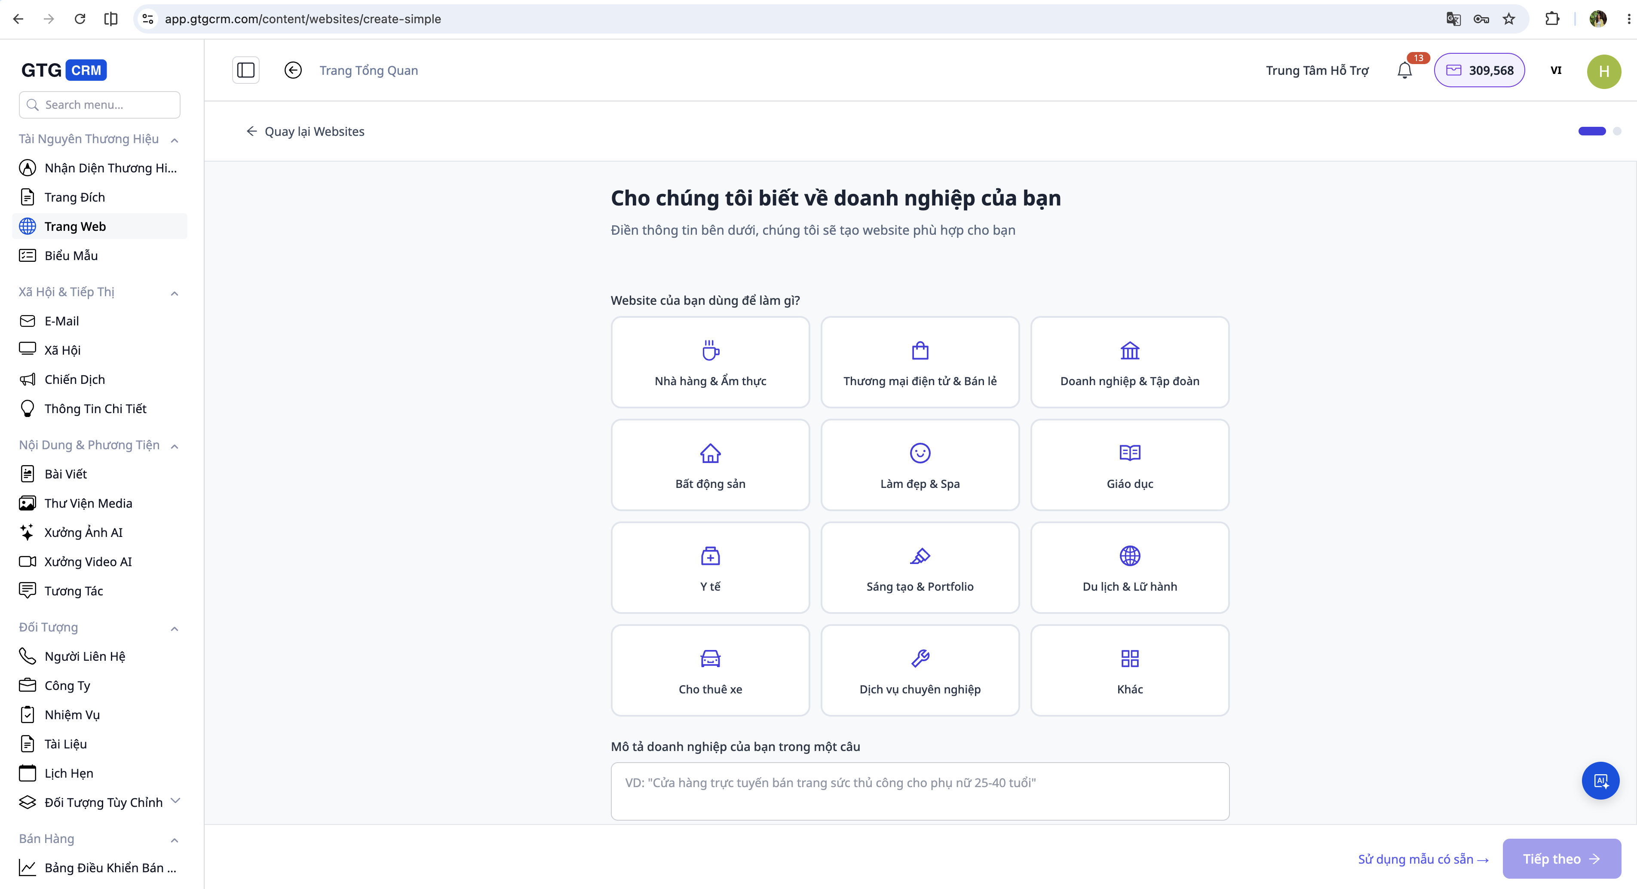Bookmark page with star icon
This screenshot has height=889, width=1637.
click(x=1508, y=19)
